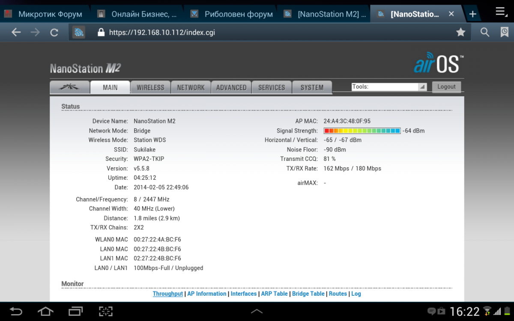Image resolution: width=514 pixels, height=321 pixels.
Task: Click the Logout button
Action: pos(446,87)
